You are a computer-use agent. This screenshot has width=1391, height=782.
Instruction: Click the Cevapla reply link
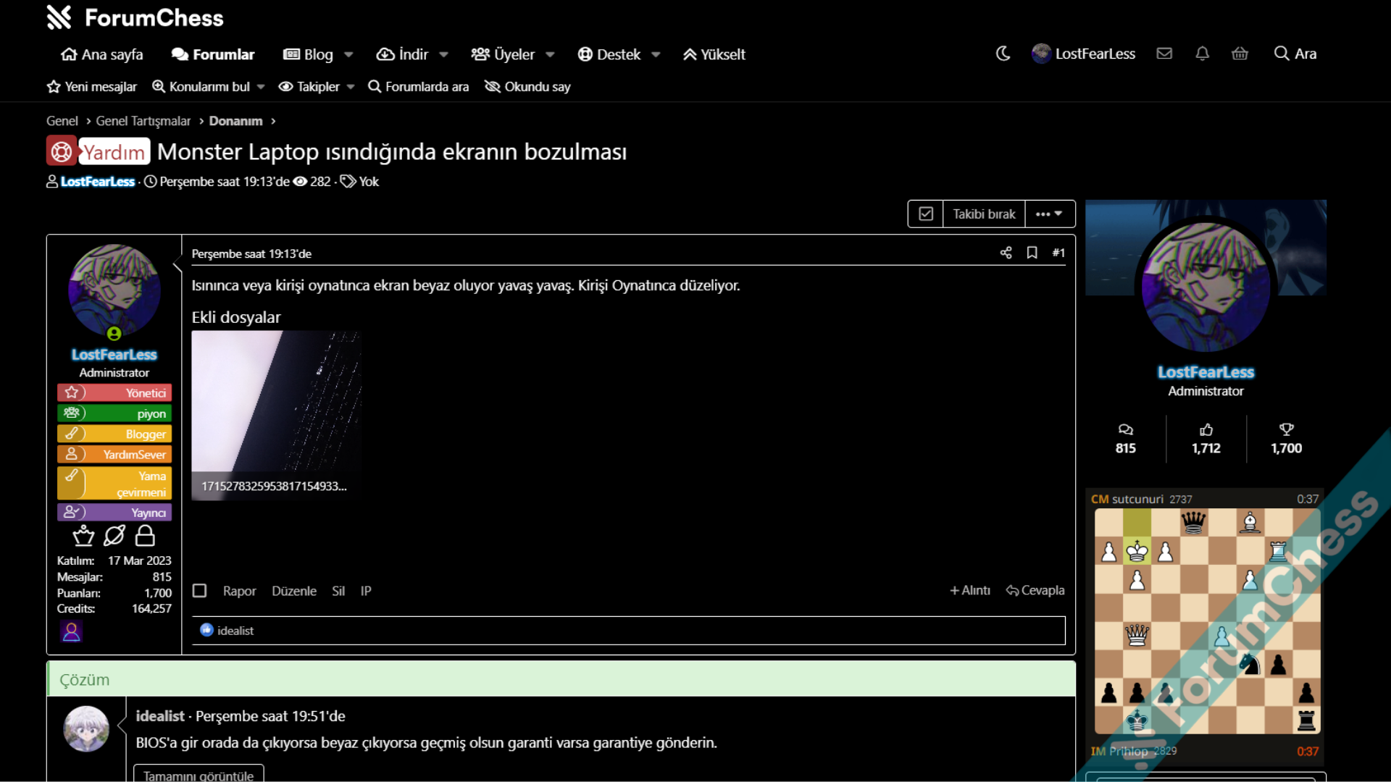click(1035, 591)
